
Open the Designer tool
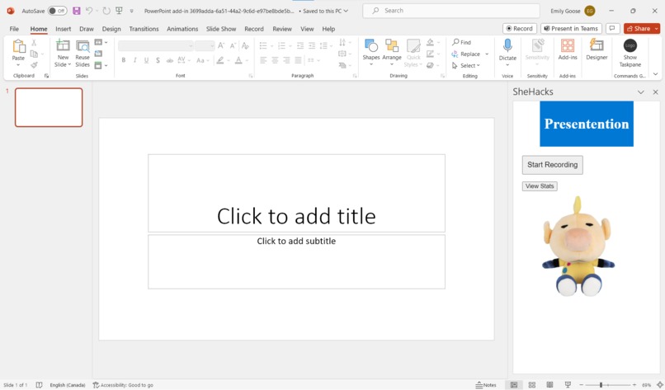coord(597,49)
